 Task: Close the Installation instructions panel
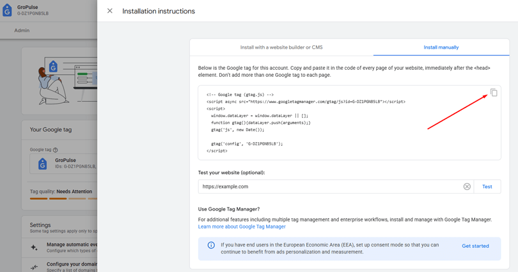click(110, 11)
